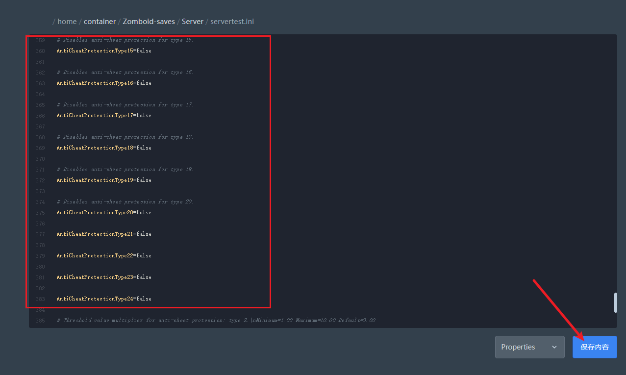Screen dimensions: 626x375
Task: Open the Properties syntax dropdown
Action: 529,347
